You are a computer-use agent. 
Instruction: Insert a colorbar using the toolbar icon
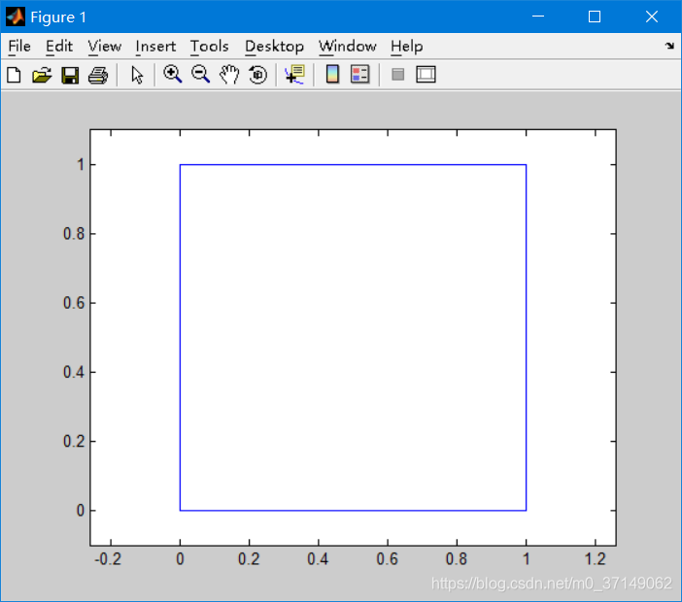click(332, 75)
